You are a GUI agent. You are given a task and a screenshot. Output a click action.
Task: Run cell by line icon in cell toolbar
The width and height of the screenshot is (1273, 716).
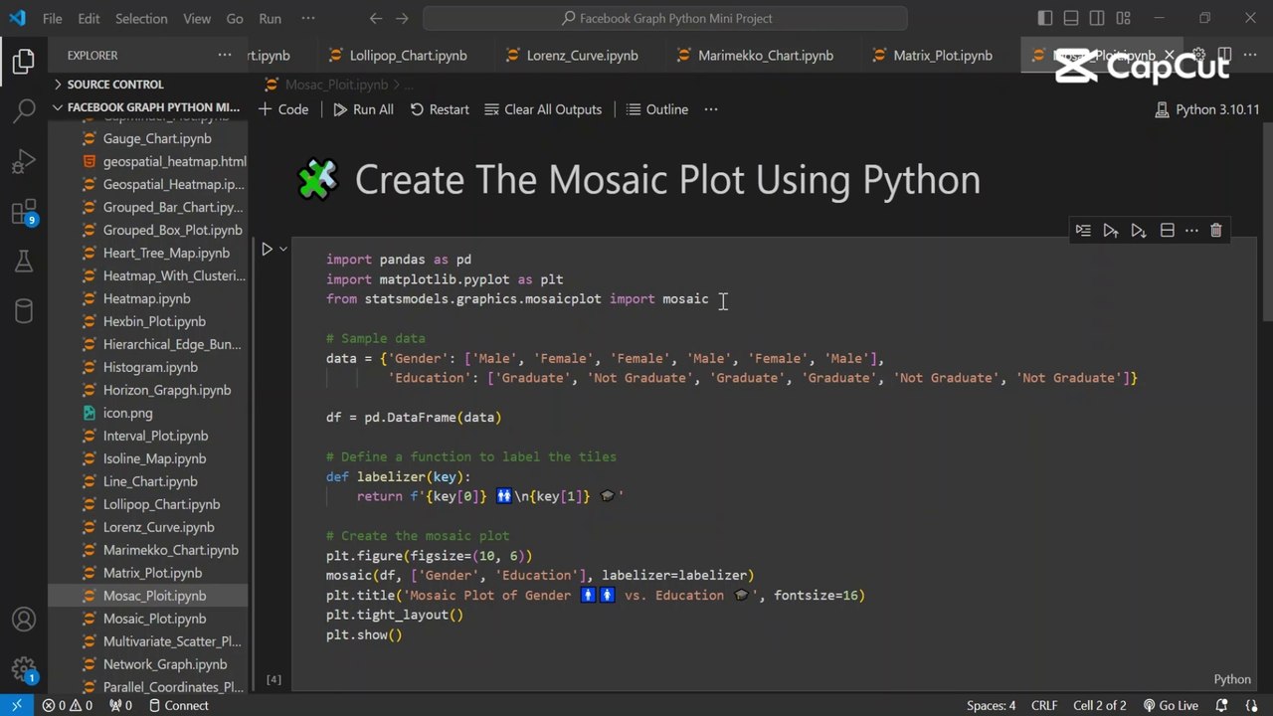click(1083, 231)
